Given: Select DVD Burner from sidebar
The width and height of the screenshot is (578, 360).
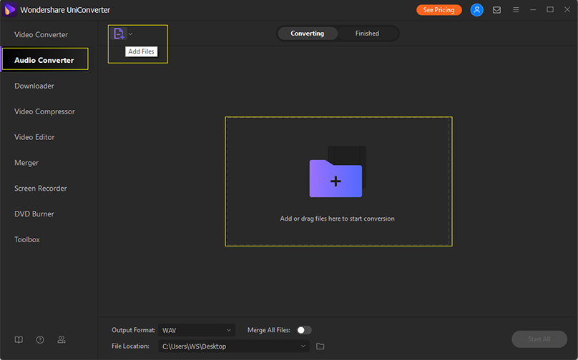Looking at the screenshot, I should pos(34,214).
